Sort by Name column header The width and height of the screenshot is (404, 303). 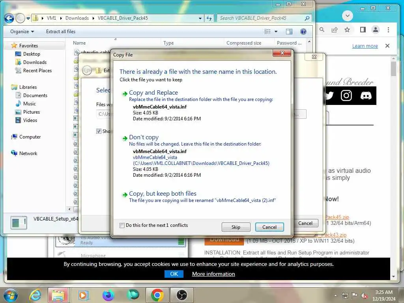tap(79, 43)
